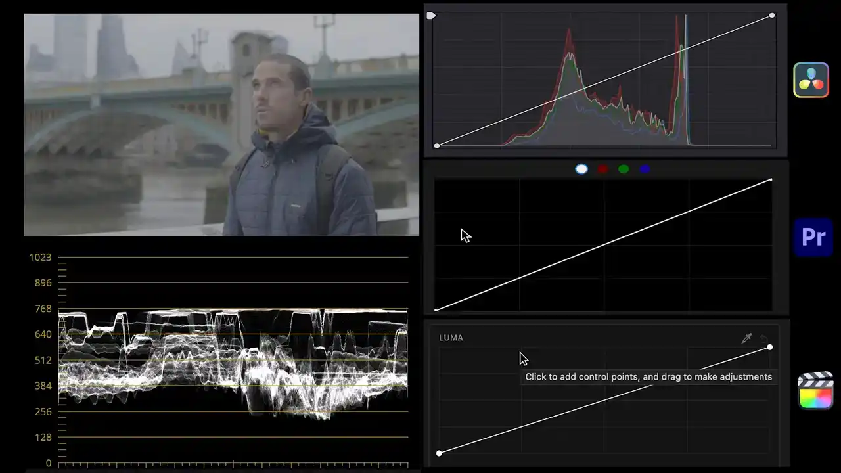Screen dimensions: 841x473
Task: Click the Premiere curve's bottom-left end point
Action: pos(436,309)
